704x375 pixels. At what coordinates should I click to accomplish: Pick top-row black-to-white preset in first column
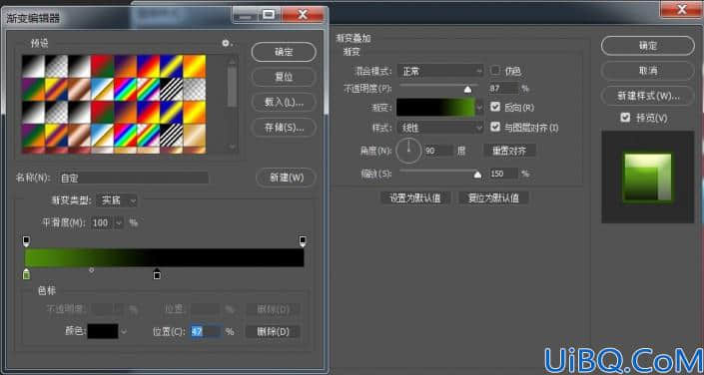33,67
